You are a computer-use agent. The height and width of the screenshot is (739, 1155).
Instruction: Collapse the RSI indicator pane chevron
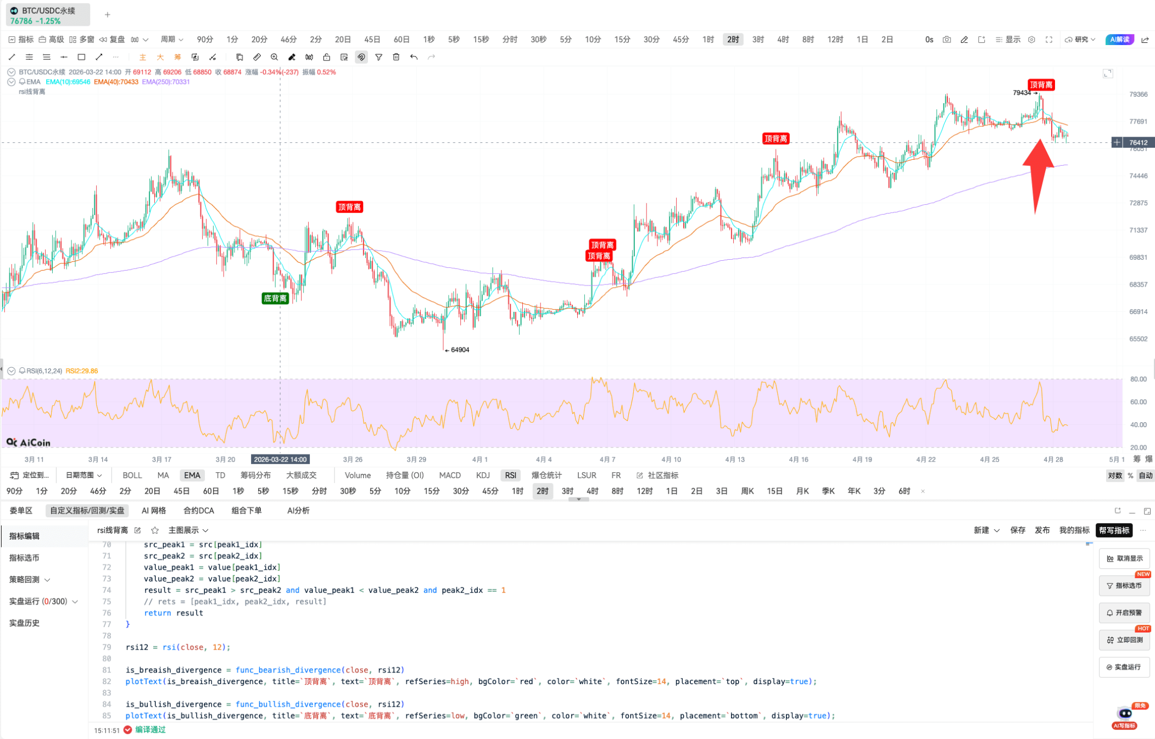[x=11, y=371]
